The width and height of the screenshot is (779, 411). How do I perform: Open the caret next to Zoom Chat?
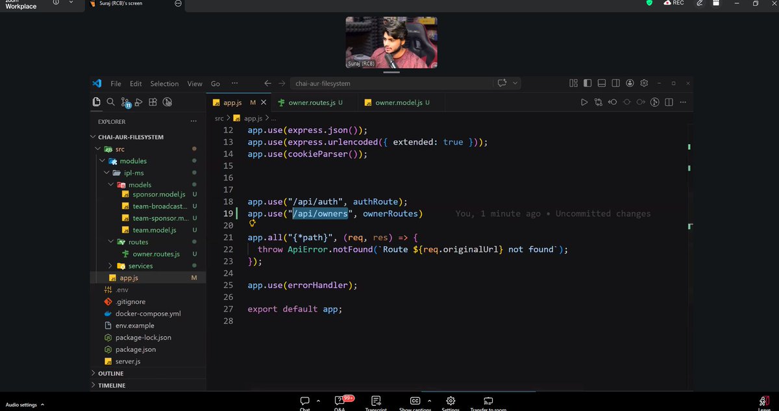(x=318, y=401)
